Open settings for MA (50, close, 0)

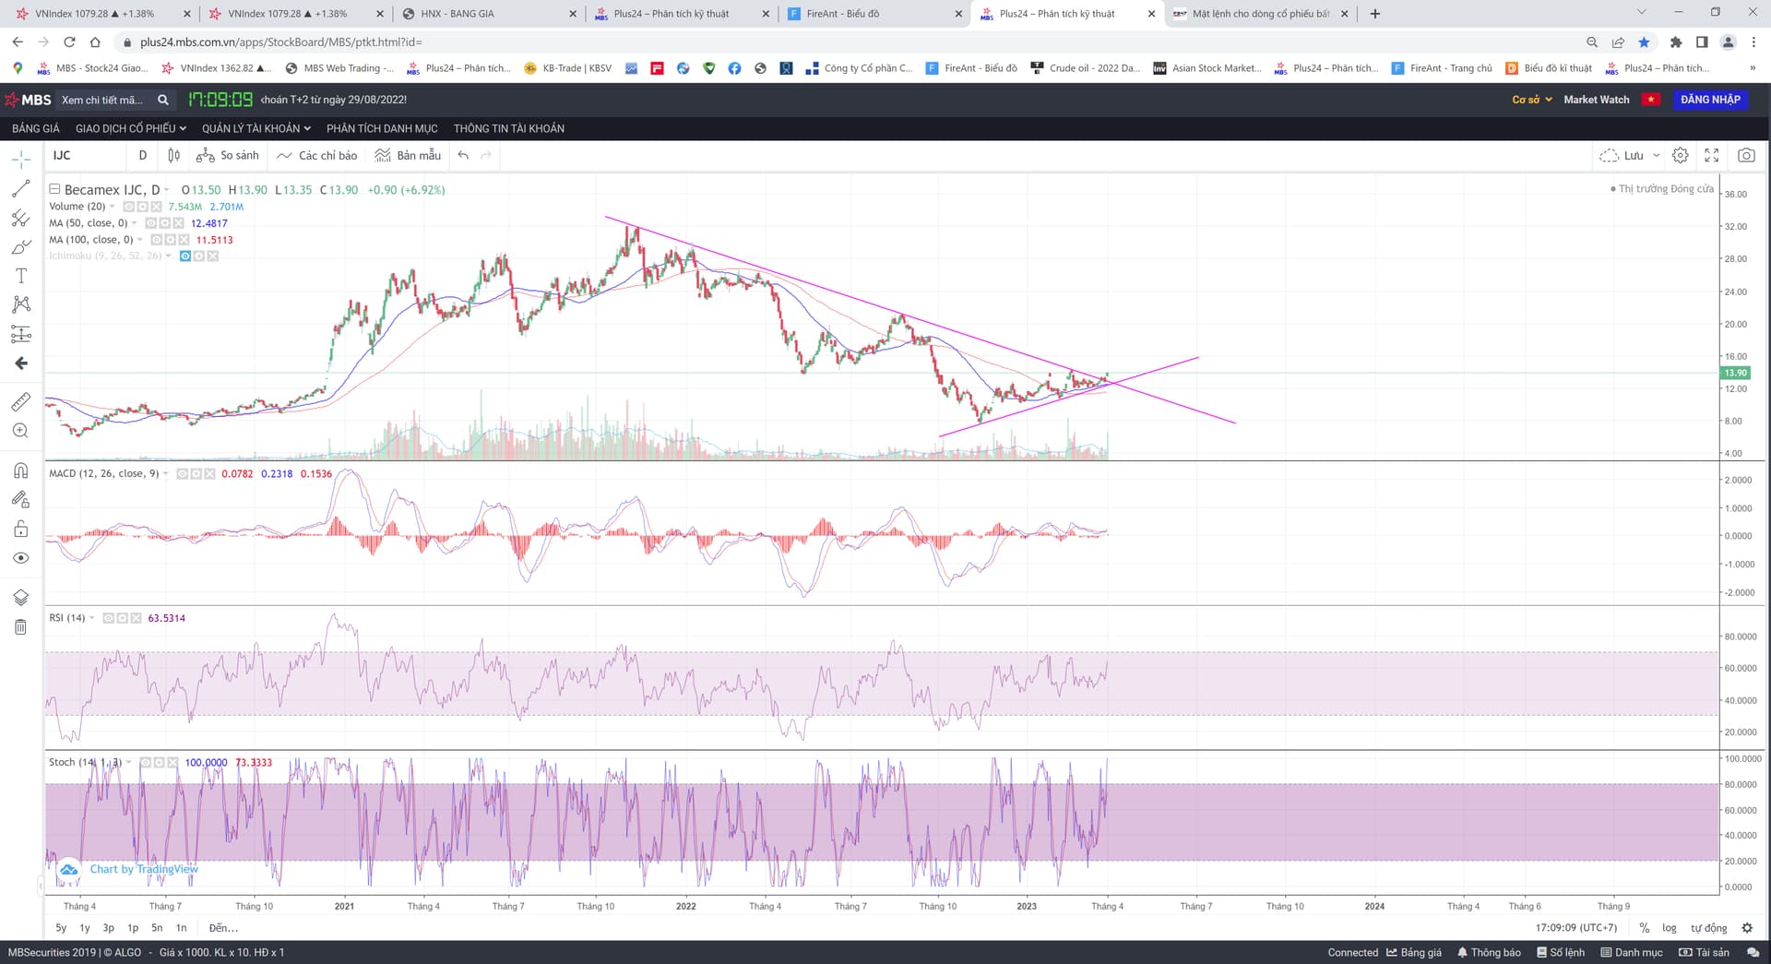pyautogui.click(x=164, y=223)
